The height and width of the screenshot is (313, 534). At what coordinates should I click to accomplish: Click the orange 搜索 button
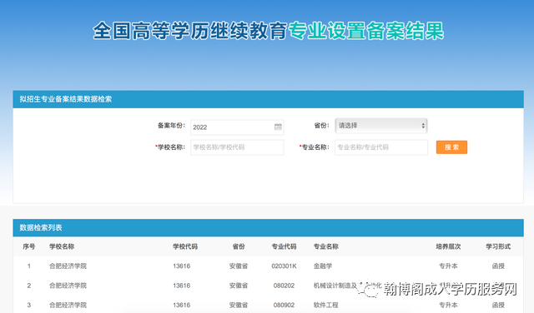point(451,147)
